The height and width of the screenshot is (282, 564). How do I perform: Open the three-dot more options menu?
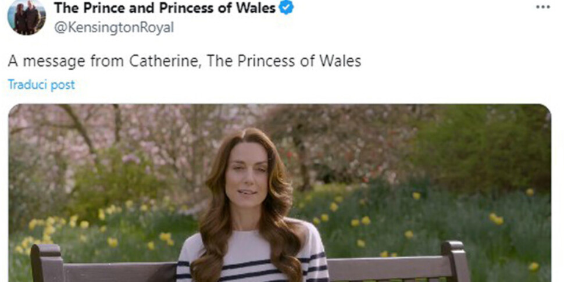(x=543, y=7)
